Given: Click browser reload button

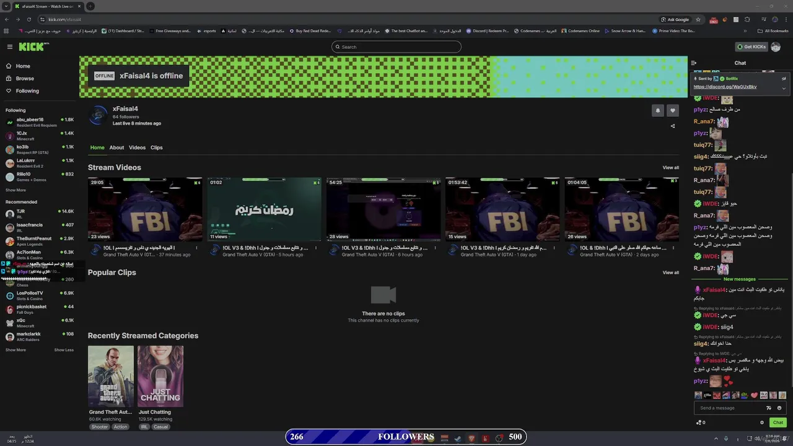Looking at the screenshot, I should point(28,19).
